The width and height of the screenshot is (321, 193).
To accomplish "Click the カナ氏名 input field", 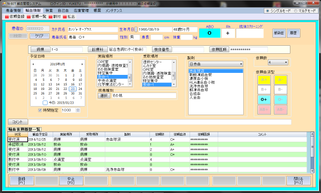I will point(93,29).
